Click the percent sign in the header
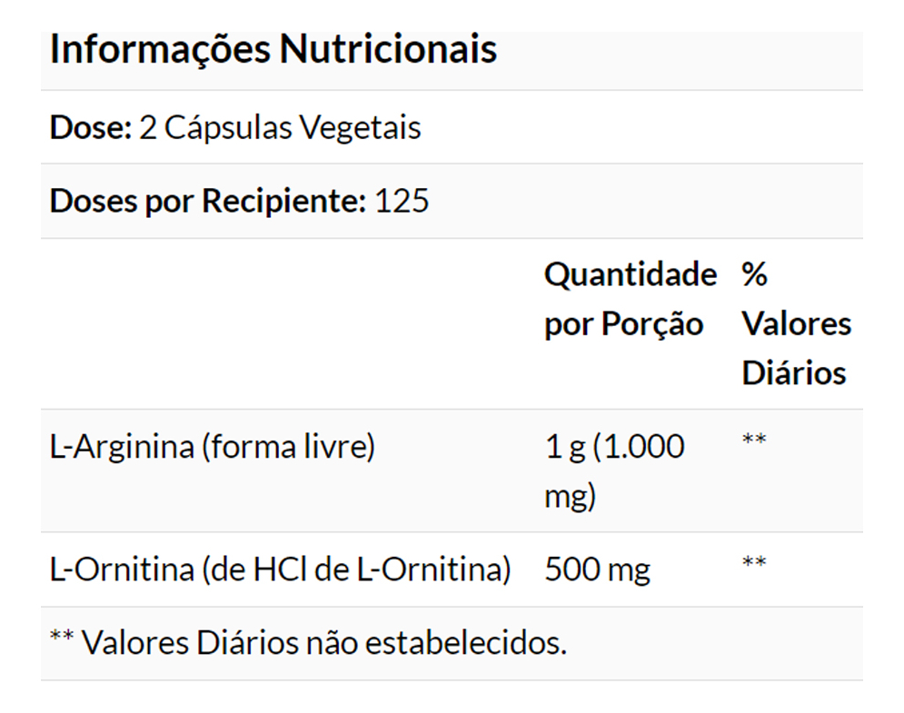Viewport: 904px width, 713px height. (754, 274)
